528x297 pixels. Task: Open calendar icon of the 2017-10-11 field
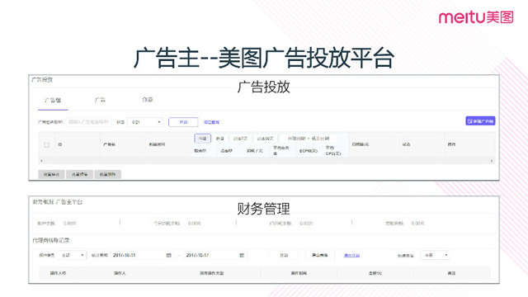[x=168, y=255]
